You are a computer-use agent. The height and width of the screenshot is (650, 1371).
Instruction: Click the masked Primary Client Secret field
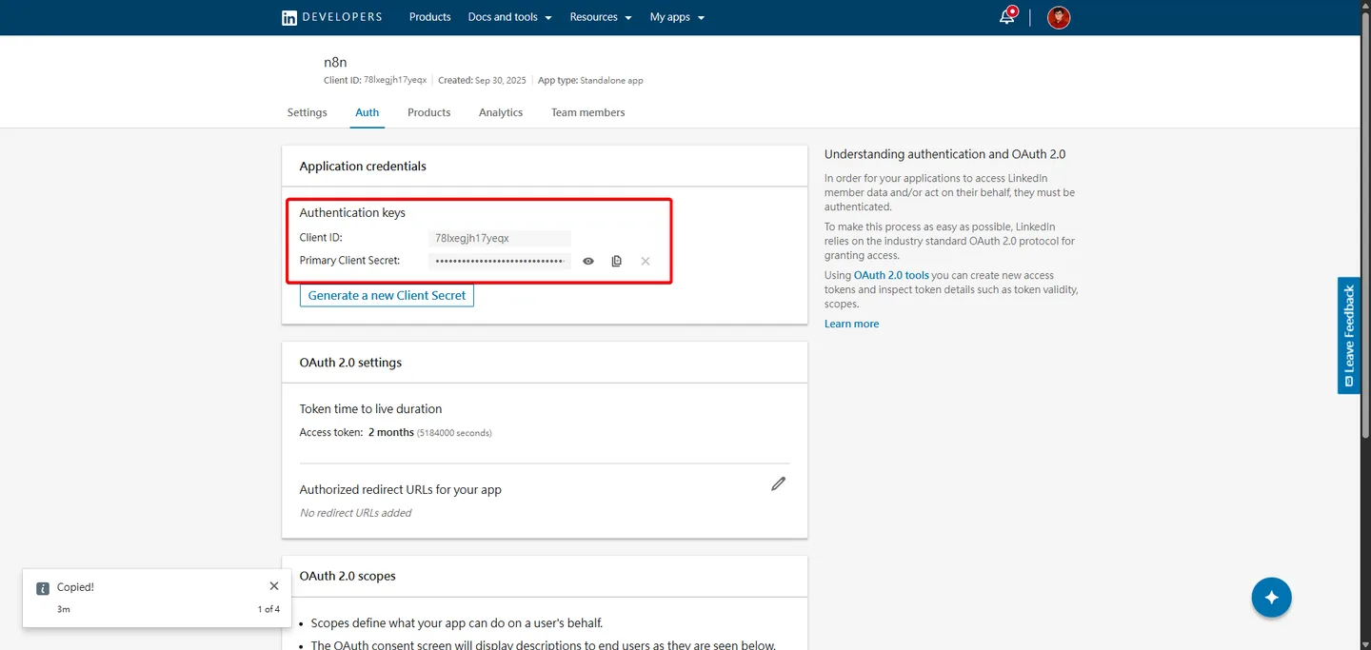(500, 261)
